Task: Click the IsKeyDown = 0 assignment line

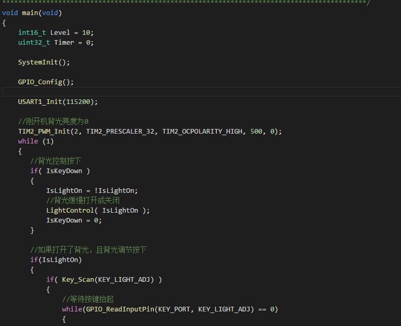Action: coord(74,220)
